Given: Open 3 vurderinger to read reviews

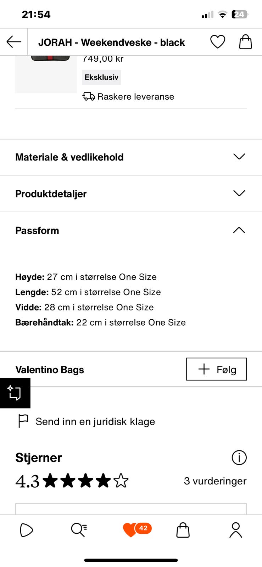Looking at the screenshot, I should tap(215, 481).
